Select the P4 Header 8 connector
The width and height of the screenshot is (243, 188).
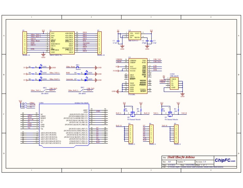tap(151, 134)
